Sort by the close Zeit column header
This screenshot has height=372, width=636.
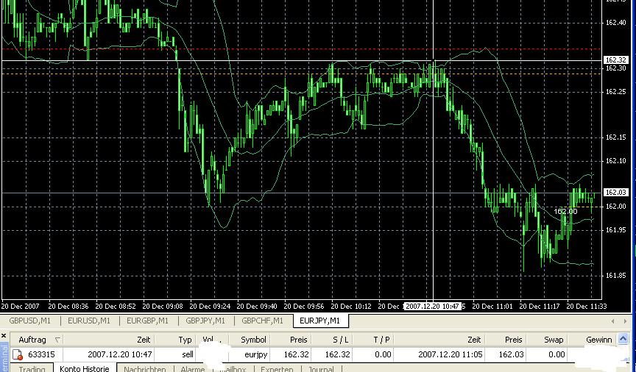(x=474, y=340)
